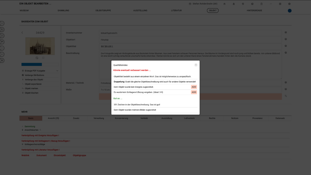
Task: Open the SAMMLUNG menu
Action: pyautogui.click(x=63, y=11)
